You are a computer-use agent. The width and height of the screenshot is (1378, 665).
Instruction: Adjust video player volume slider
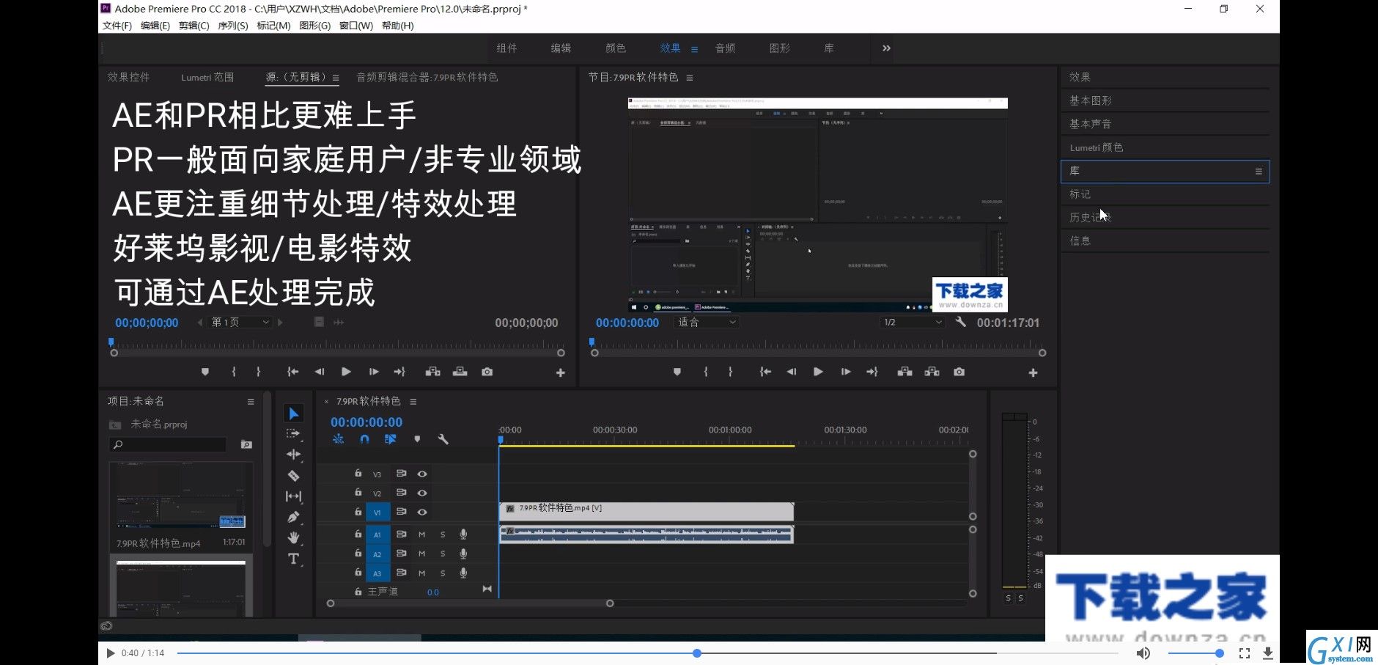point(1195,653)
